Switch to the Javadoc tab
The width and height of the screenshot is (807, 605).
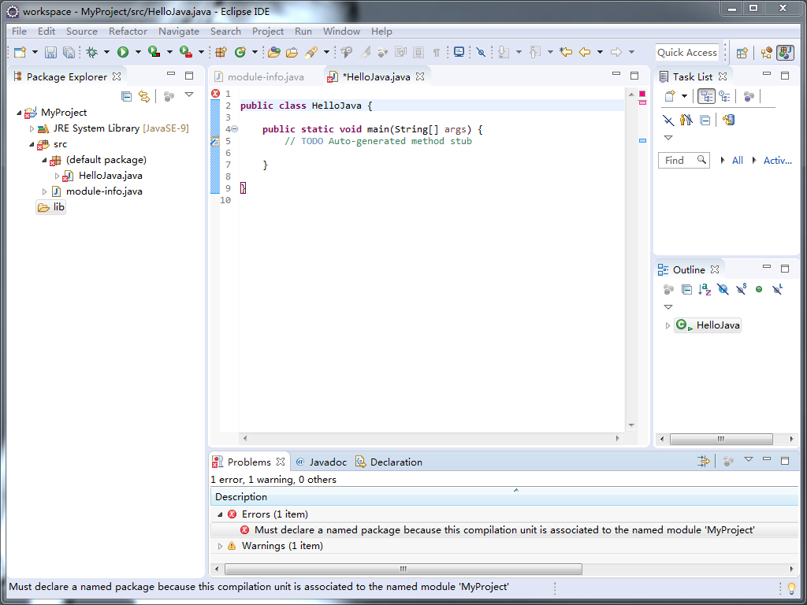(x=322, y=462)
